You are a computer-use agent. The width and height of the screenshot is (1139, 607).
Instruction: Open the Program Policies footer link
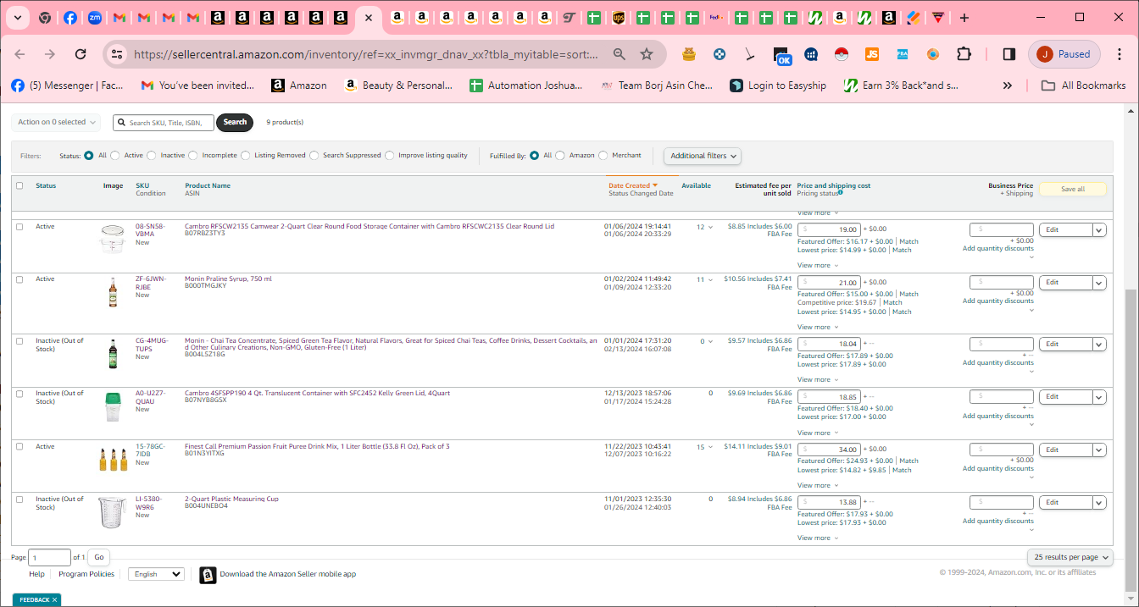86,574
